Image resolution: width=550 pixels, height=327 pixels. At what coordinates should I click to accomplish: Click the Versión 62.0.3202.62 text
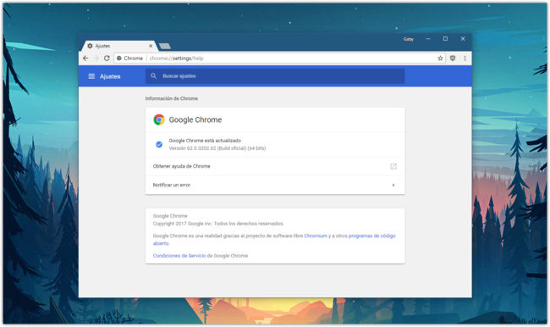[217, 148]
